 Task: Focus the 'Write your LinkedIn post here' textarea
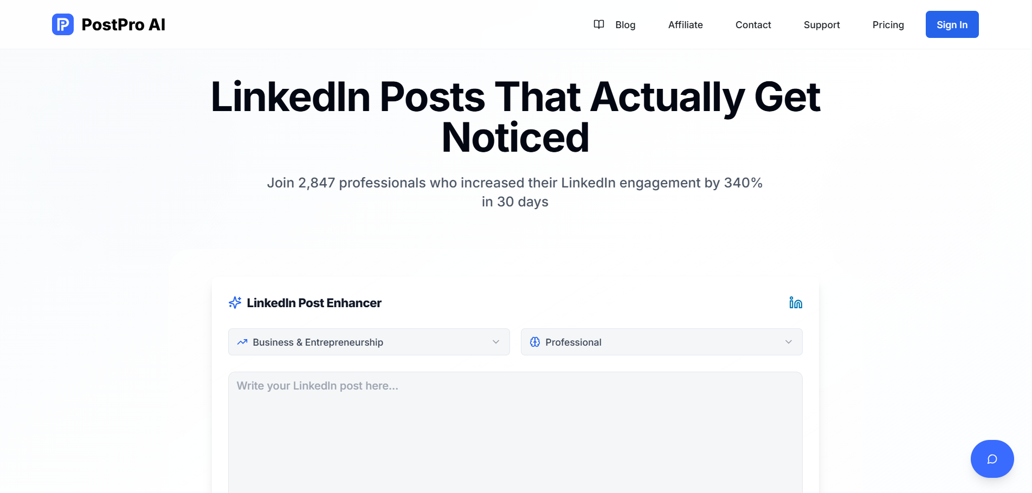point(515,432)
